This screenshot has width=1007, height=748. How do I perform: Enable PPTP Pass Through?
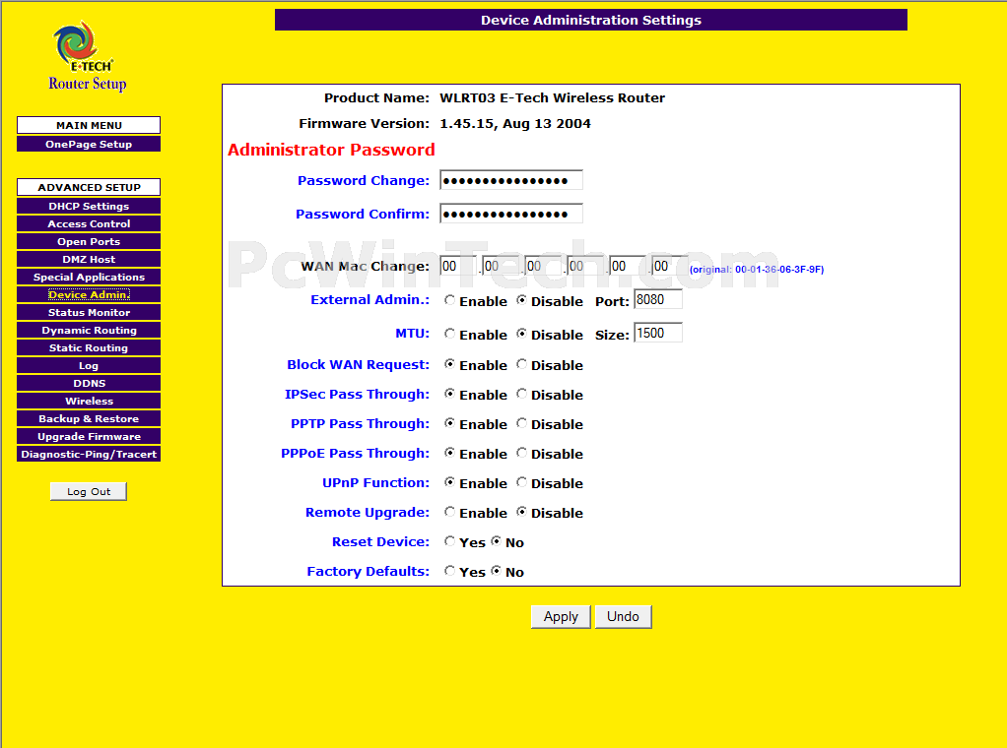[x=449, y=423]
